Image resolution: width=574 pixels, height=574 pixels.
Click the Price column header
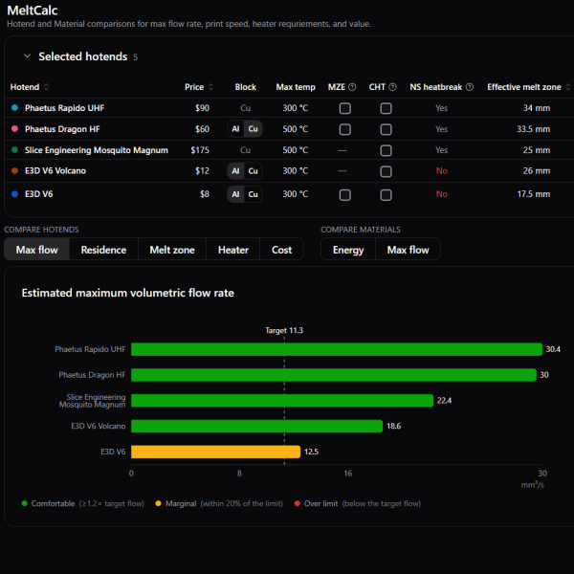coord(194,87)
